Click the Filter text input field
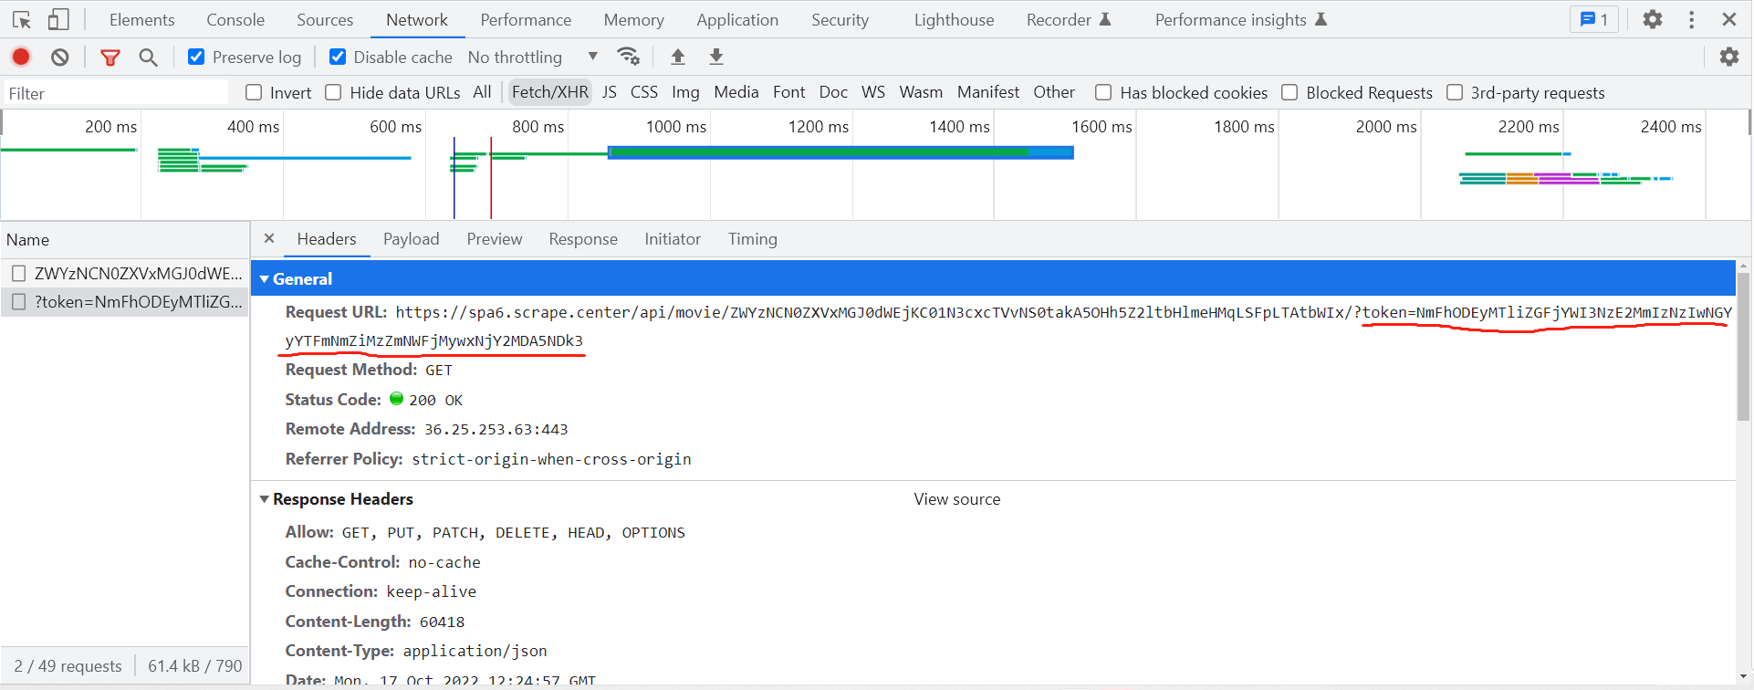Viewport: 1754px width, 690px height. [116, 93]
